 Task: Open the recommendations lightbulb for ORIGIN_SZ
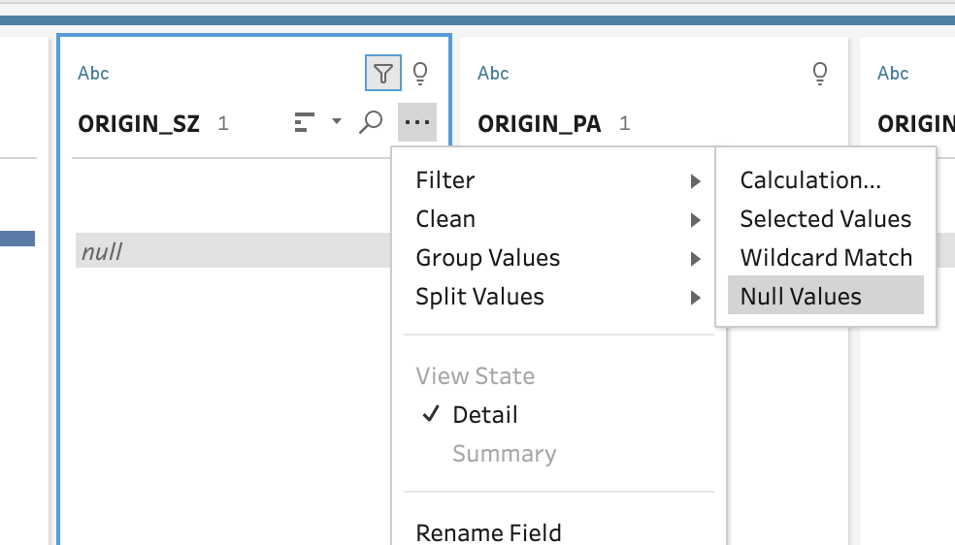pos(420,73)
